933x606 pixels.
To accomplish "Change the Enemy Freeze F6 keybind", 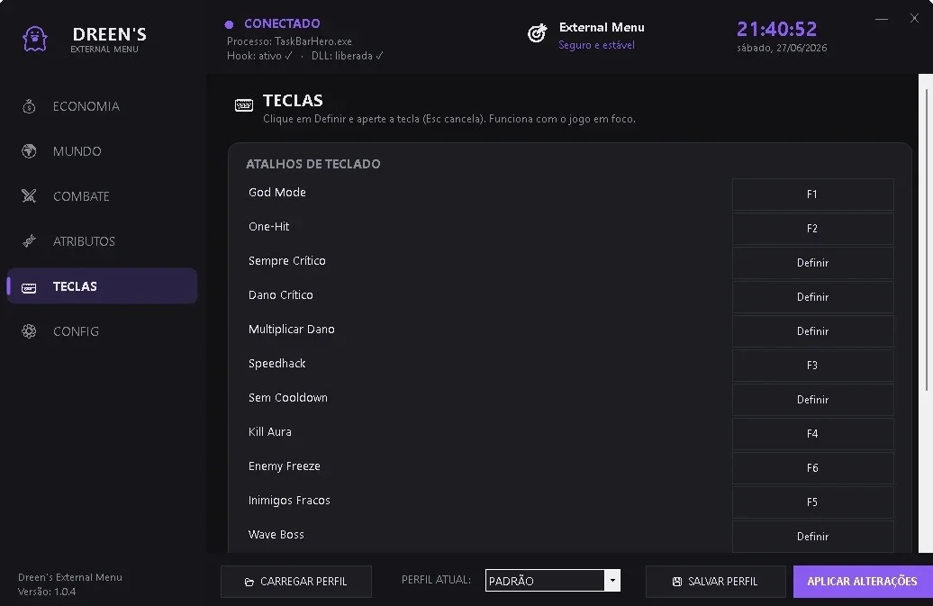I will pos(813,468).
